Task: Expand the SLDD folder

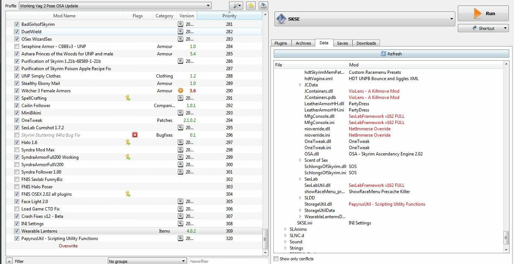Action: point(300,198)
